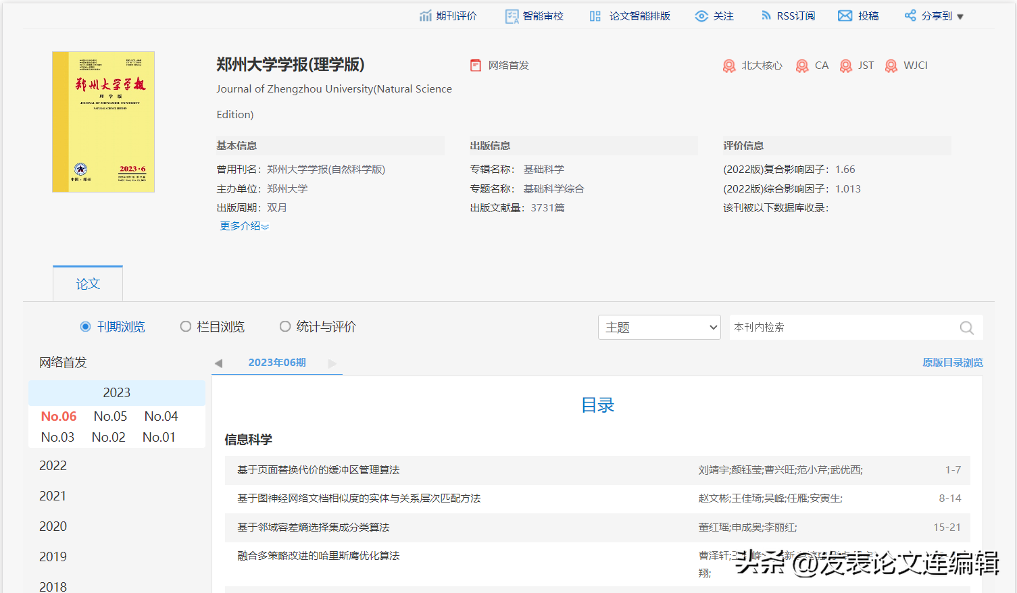Go to previous issue arrow

click(x=218, y=363)
